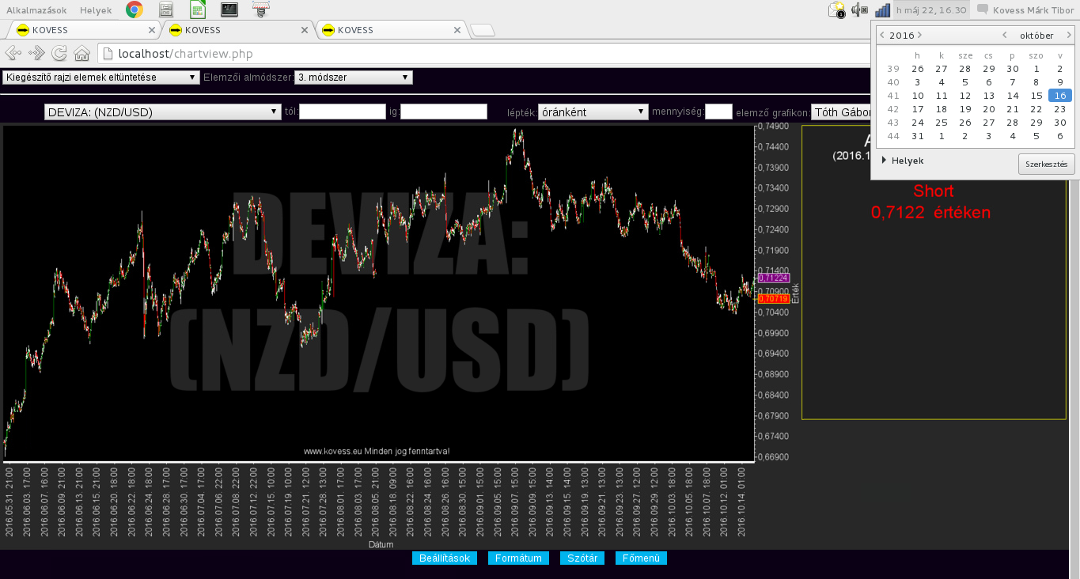Go to the browser home page icon

[x=81, y=53]
